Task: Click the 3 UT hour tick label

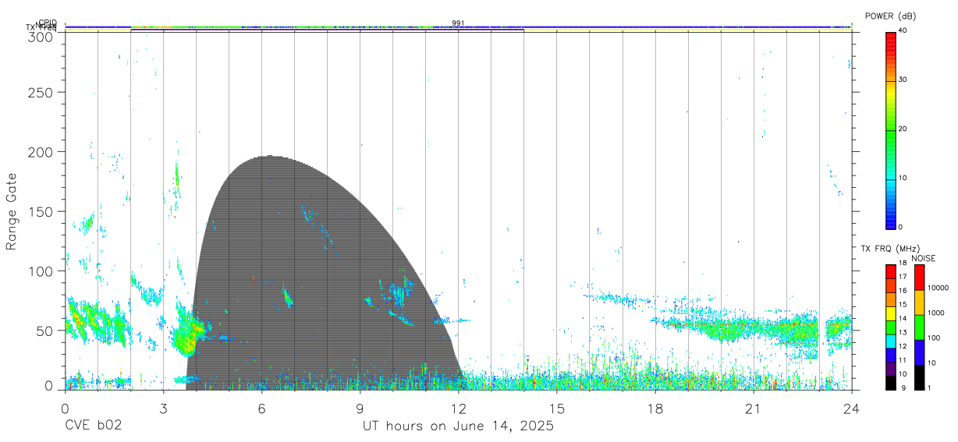Action: pyautogui.click(x=163, y=408)
